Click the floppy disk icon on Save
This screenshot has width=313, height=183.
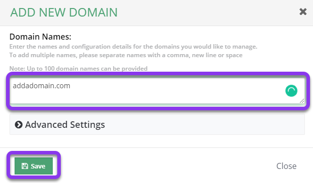pyautogui.click(x=25, y=166)
